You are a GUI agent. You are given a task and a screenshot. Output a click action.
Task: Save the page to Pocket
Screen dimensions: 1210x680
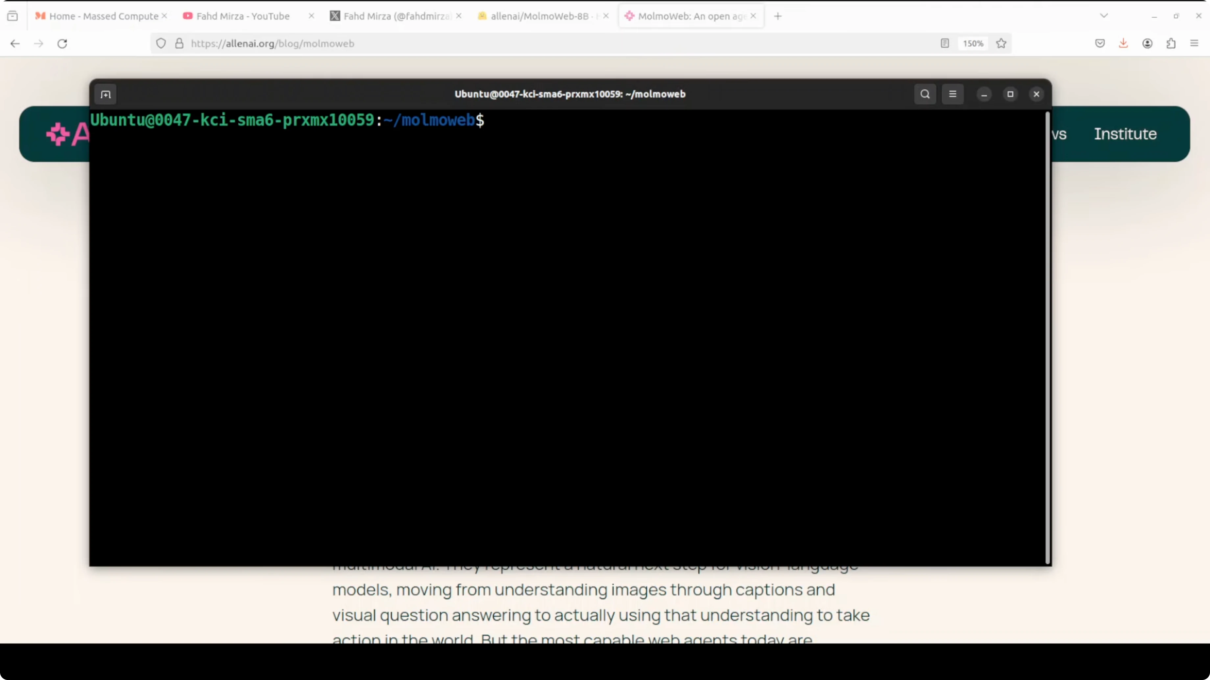coord(1100,44)
